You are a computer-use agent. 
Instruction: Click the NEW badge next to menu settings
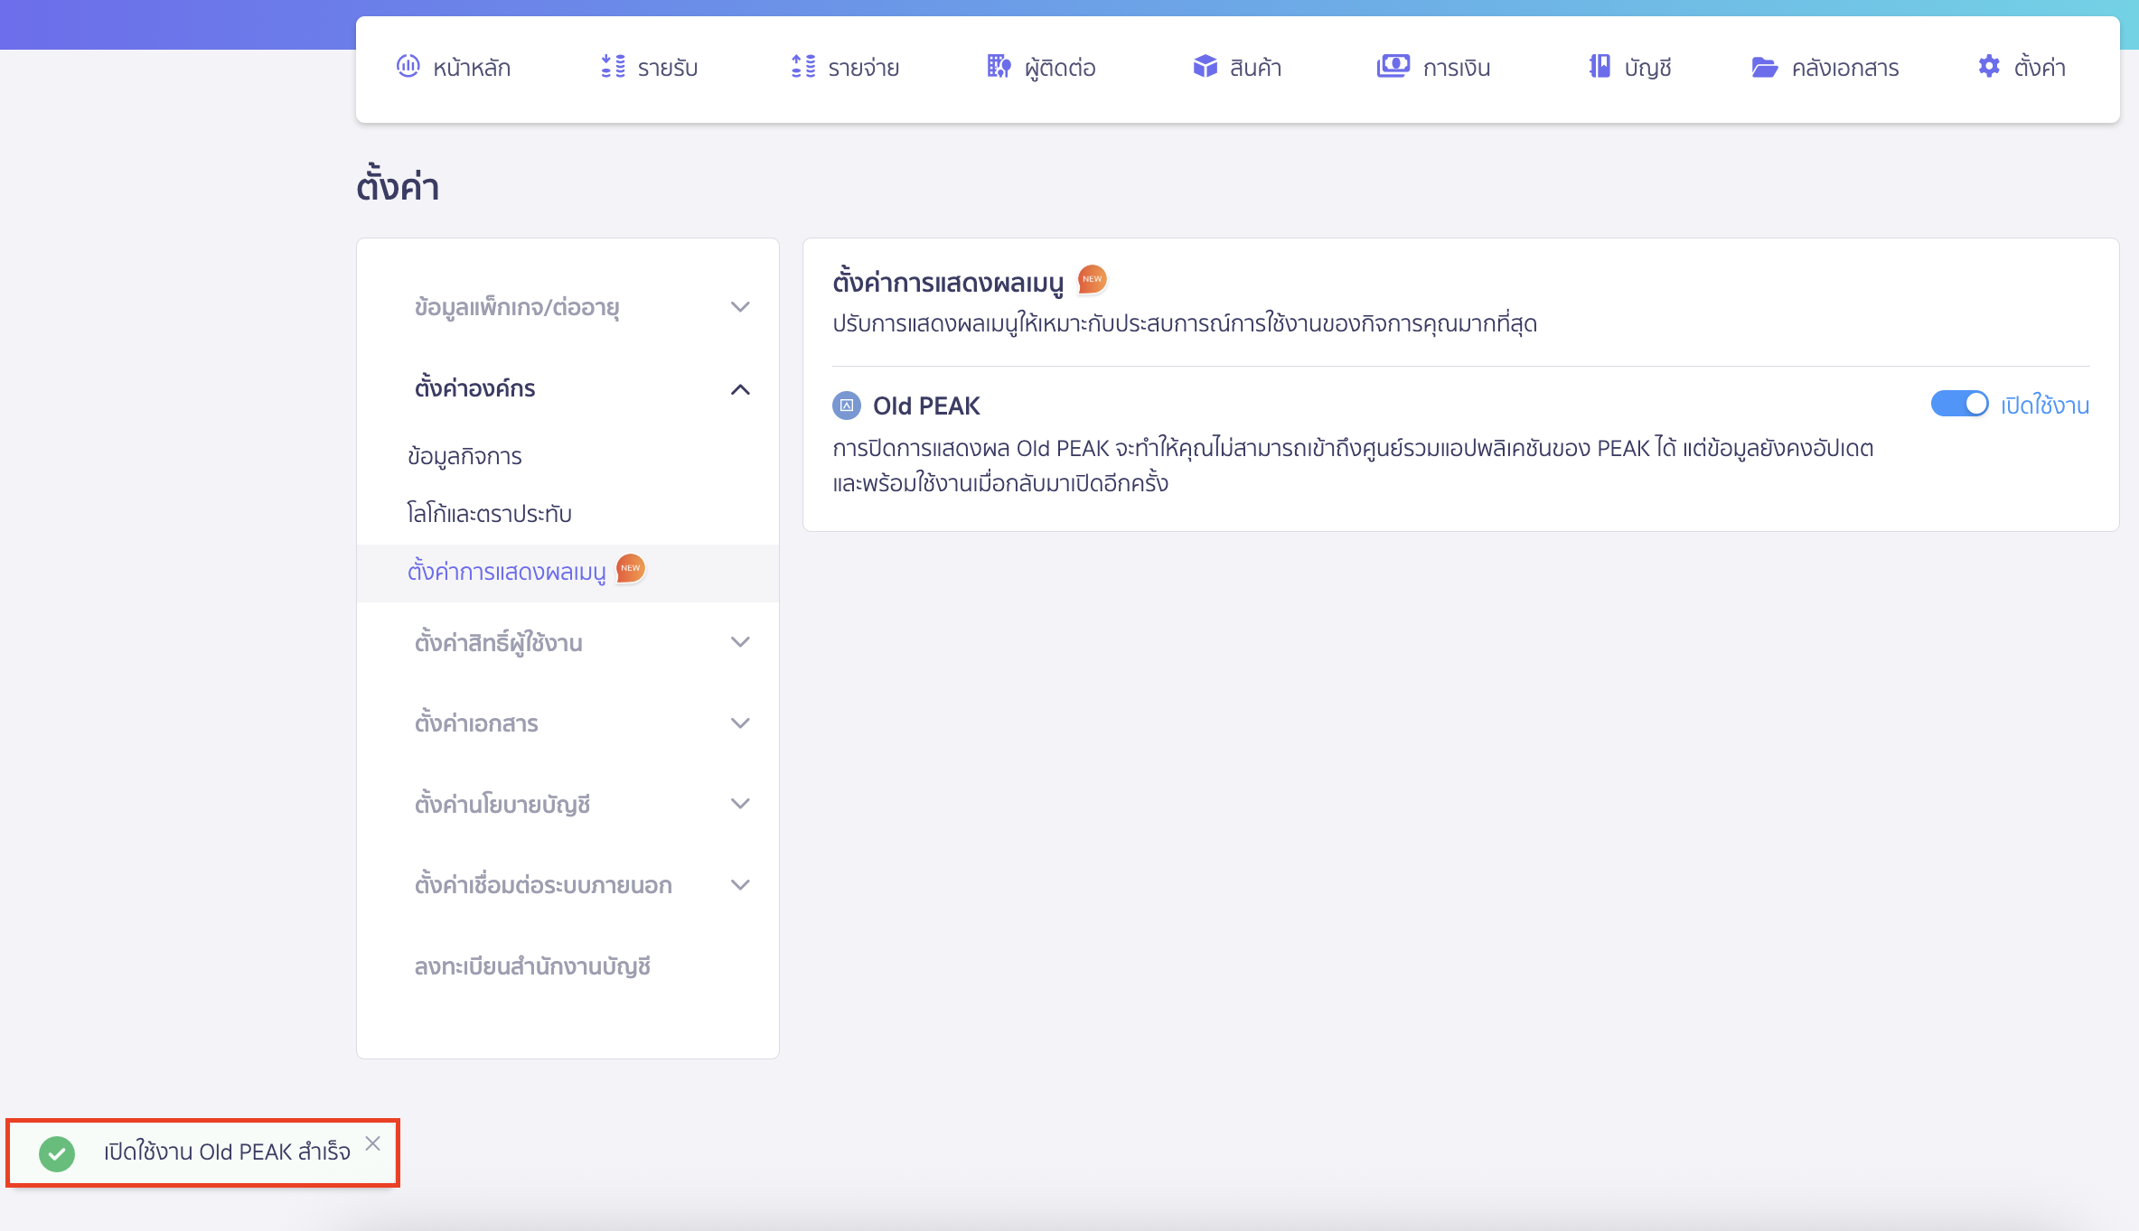tap(630, 568)
